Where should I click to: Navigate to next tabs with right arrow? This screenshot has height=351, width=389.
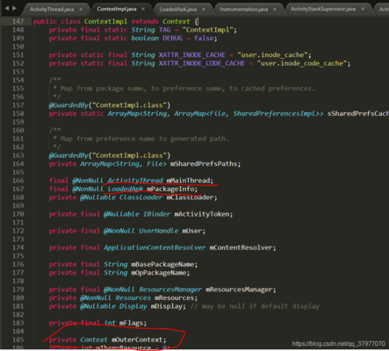coord(14,8)
